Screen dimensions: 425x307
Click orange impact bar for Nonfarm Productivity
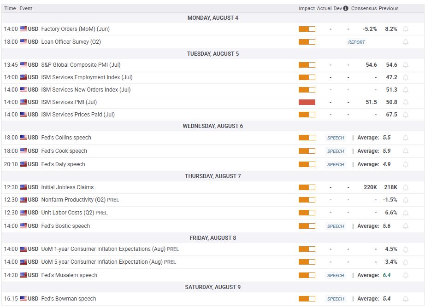point(307,200)
